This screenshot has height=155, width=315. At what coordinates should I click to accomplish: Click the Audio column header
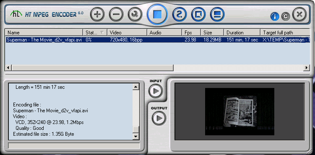[x=164, y=33]
